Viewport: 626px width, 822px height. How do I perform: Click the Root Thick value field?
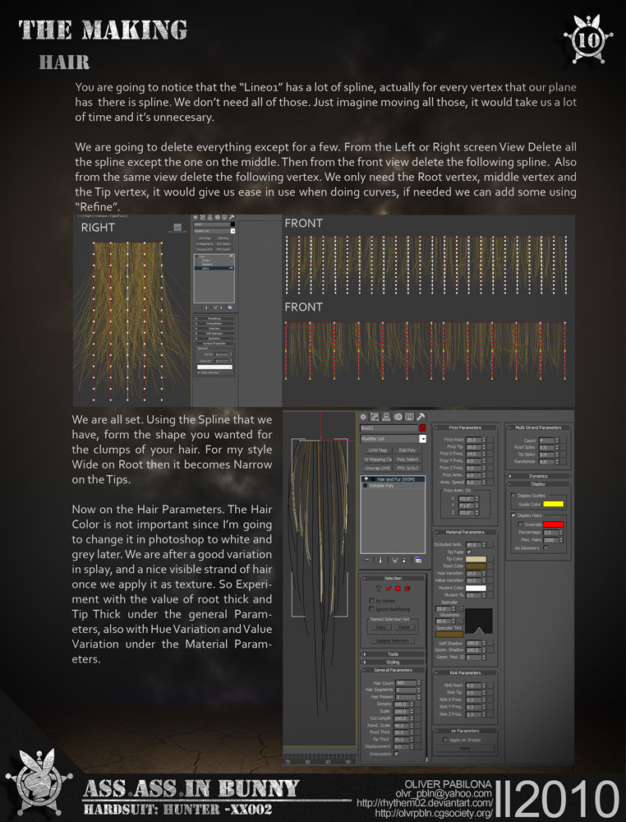tap(401, 732)
